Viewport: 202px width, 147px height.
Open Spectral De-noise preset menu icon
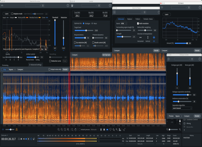click(43, 6)
